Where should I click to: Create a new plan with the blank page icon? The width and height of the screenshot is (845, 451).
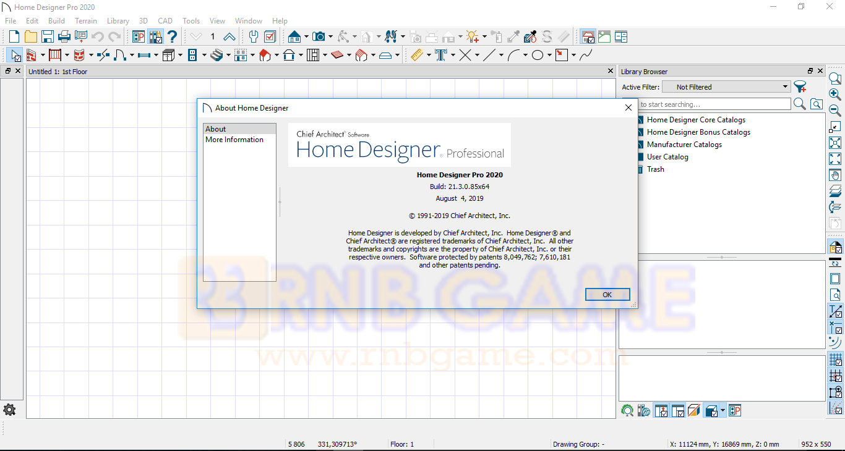coord(14,36)
